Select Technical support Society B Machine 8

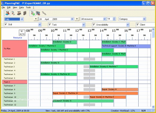point(126,46)
